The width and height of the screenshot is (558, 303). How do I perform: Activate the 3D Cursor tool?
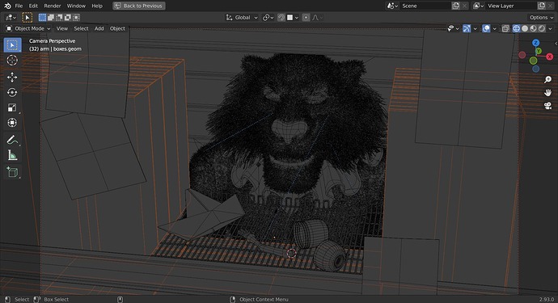point(12,60)
